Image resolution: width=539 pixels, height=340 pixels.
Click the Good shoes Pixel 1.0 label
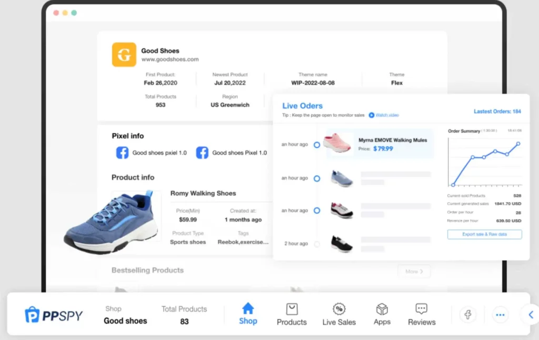point(239,153)
